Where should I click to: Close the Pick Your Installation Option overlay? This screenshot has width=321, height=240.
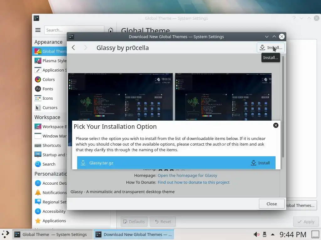click(276, 125)
